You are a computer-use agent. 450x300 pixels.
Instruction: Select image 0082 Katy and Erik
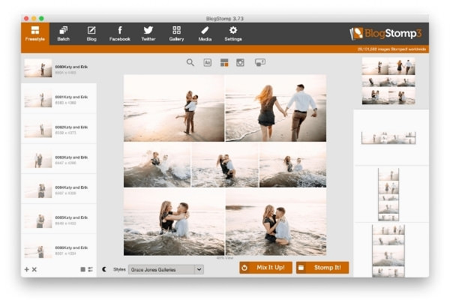(x=58, y=128)
